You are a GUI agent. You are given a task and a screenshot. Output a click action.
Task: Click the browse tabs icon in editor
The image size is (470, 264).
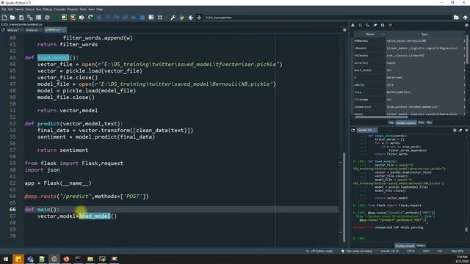pos(3,30)
